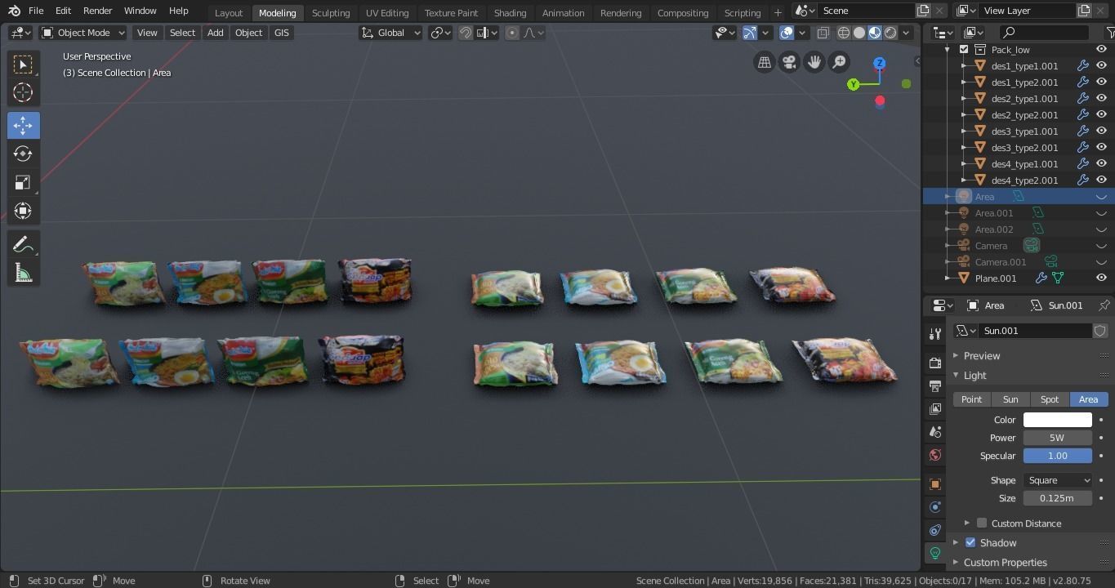Expand des2_type1.001 in outliner

[x=964, y=99]
